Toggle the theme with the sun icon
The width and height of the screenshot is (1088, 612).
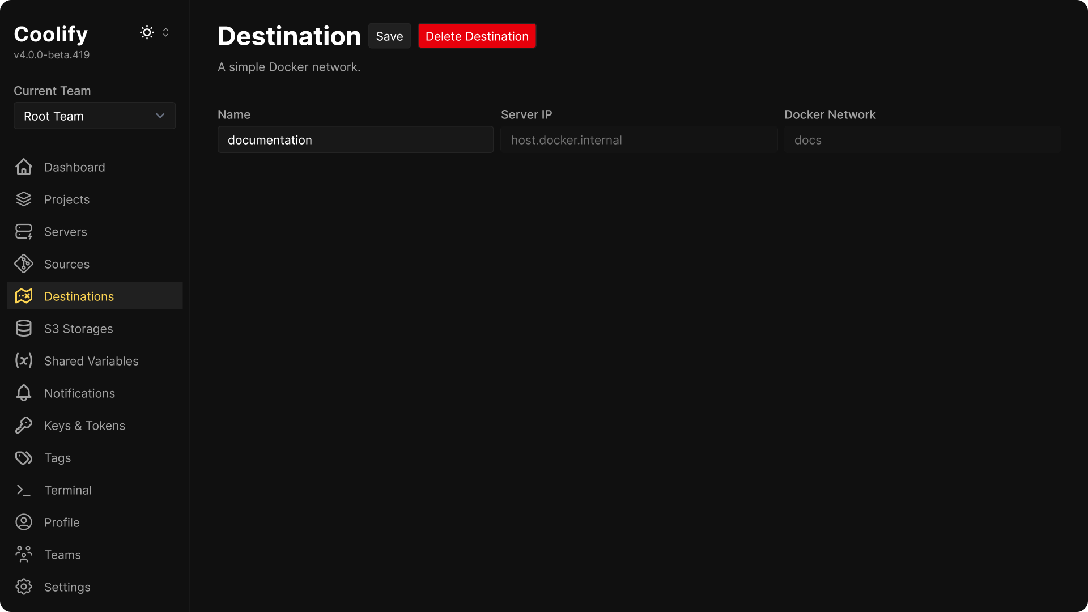pyautogui.click(x=147, y=32)
